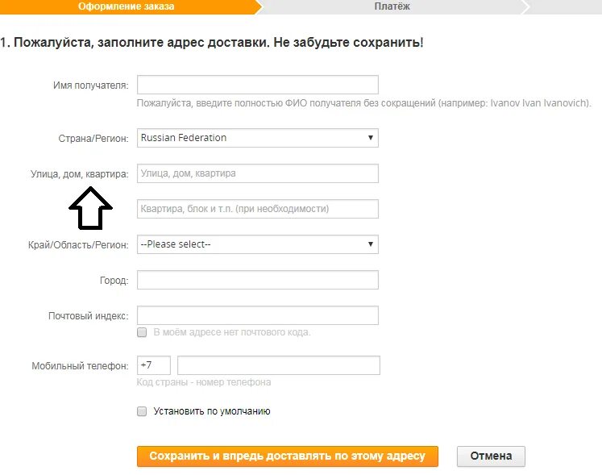
Task: Tick the 'В моём адресе нет почтового кода' checkbox
Action: (x=142, y=332)
